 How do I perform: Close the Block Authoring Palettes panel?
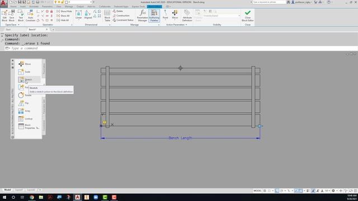[12, 61]
